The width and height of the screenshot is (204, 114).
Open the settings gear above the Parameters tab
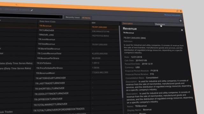pos(181,21)
